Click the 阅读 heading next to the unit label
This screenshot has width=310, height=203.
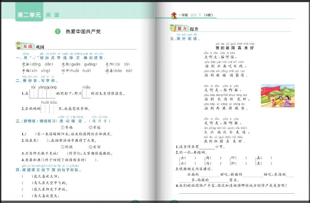(x=52, y=15)
